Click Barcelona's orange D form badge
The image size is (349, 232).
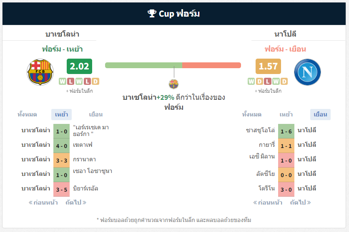click(95, 81)
